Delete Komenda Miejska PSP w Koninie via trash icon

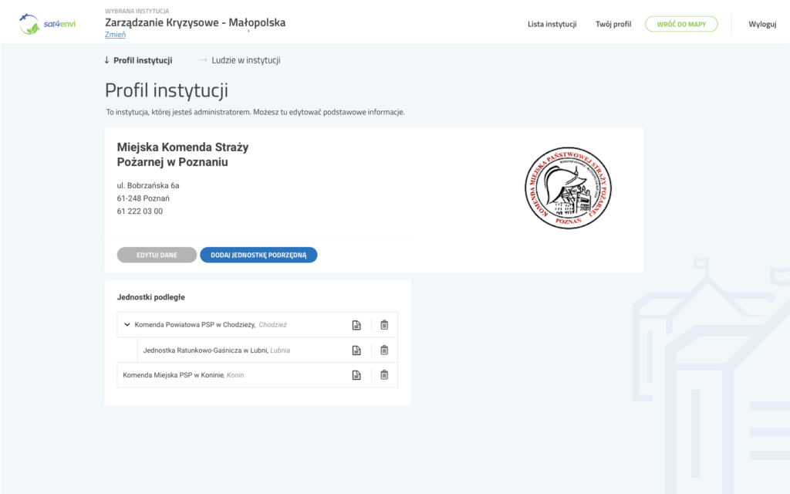(x=383, y=375)
